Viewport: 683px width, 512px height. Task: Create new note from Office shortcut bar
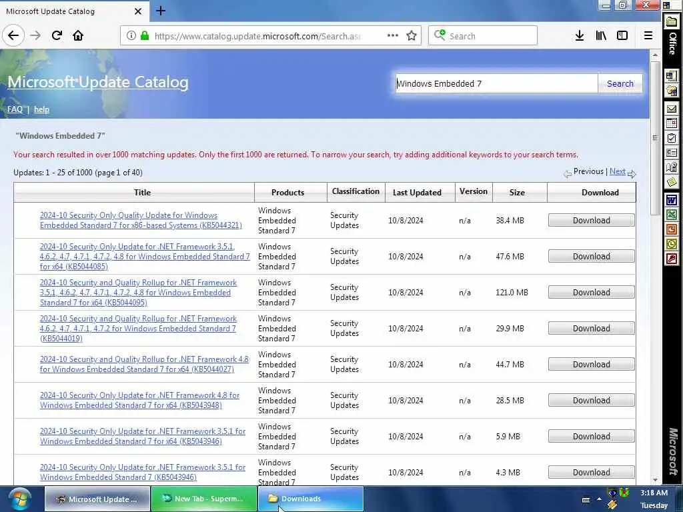pos(672,181)
